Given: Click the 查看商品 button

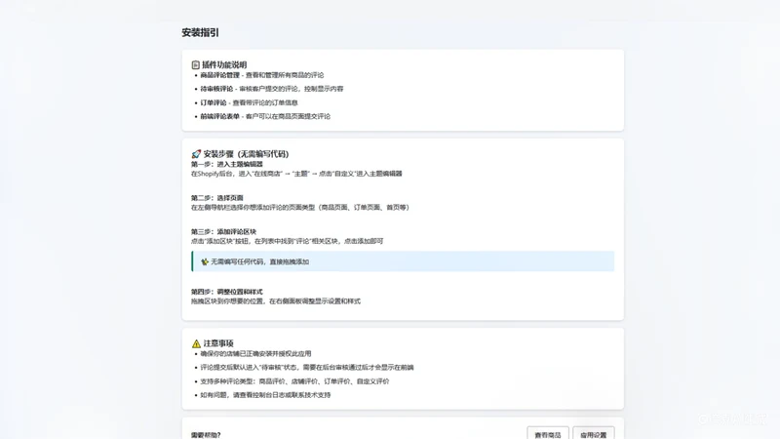Looking at the screenshot, I should coord(548,434).
